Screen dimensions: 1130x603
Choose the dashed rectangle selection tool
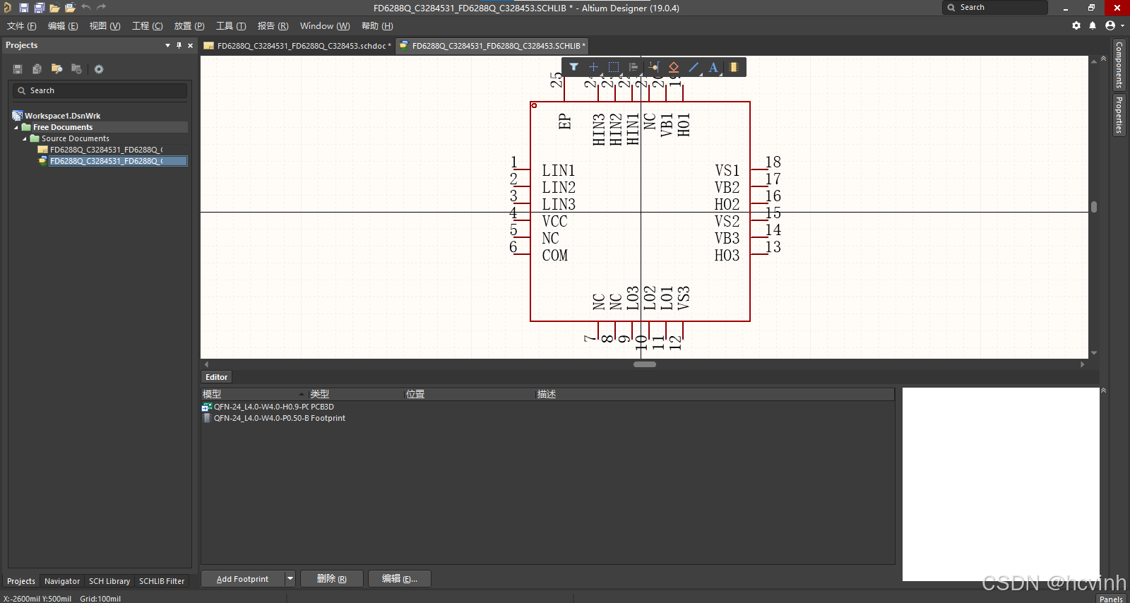click(x=614, y=67)
